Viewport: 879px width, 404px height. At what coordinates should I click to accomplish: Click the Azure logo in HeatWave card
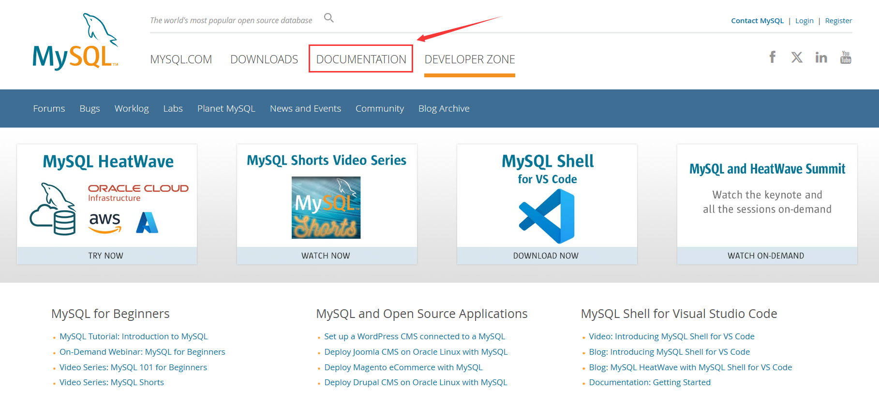(147, 223)
